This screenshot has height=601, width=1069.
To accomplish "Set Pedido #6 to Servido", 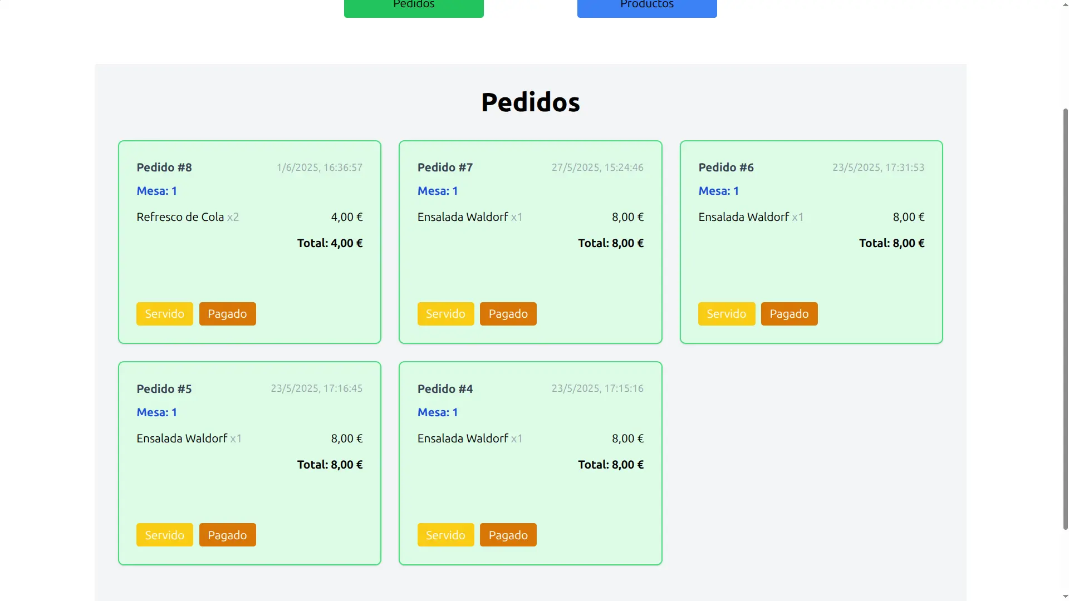I will [727, 314].
